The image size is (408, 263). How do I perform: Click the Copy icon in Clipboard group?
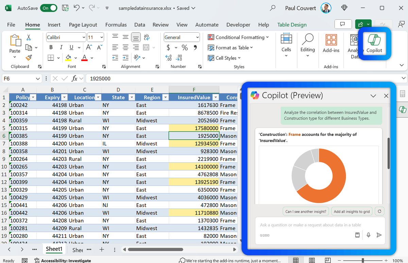click(29, 48)
